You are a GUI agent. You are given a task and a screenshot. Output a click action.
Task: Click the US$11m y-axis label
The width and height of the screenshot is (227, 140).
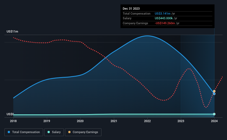tap(12, 31)
